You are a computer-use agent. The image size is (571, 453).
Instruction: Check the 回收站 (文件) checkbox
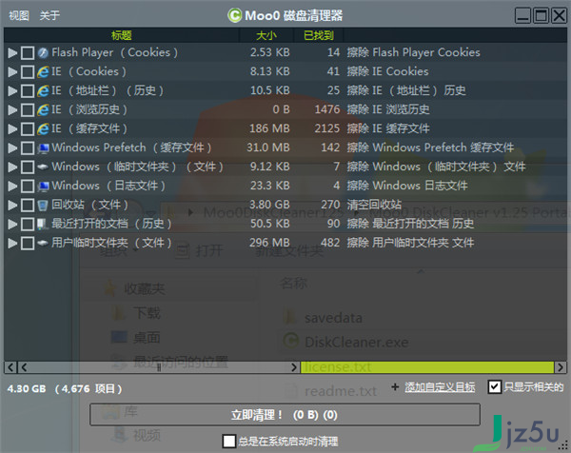coord(28,205)
